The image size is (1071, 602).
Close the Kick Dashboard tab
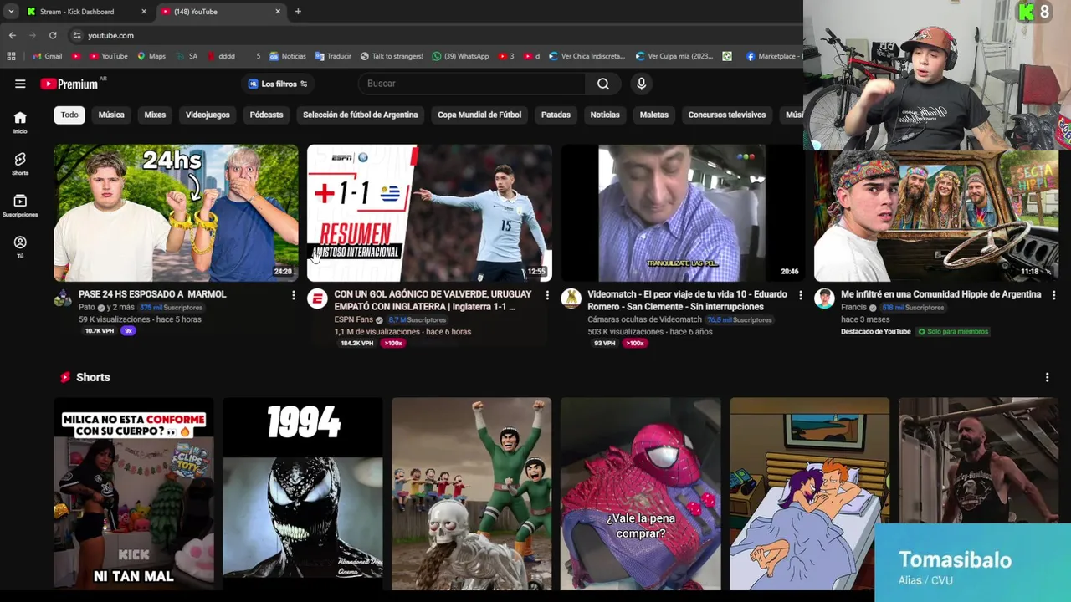pos(144,12)
